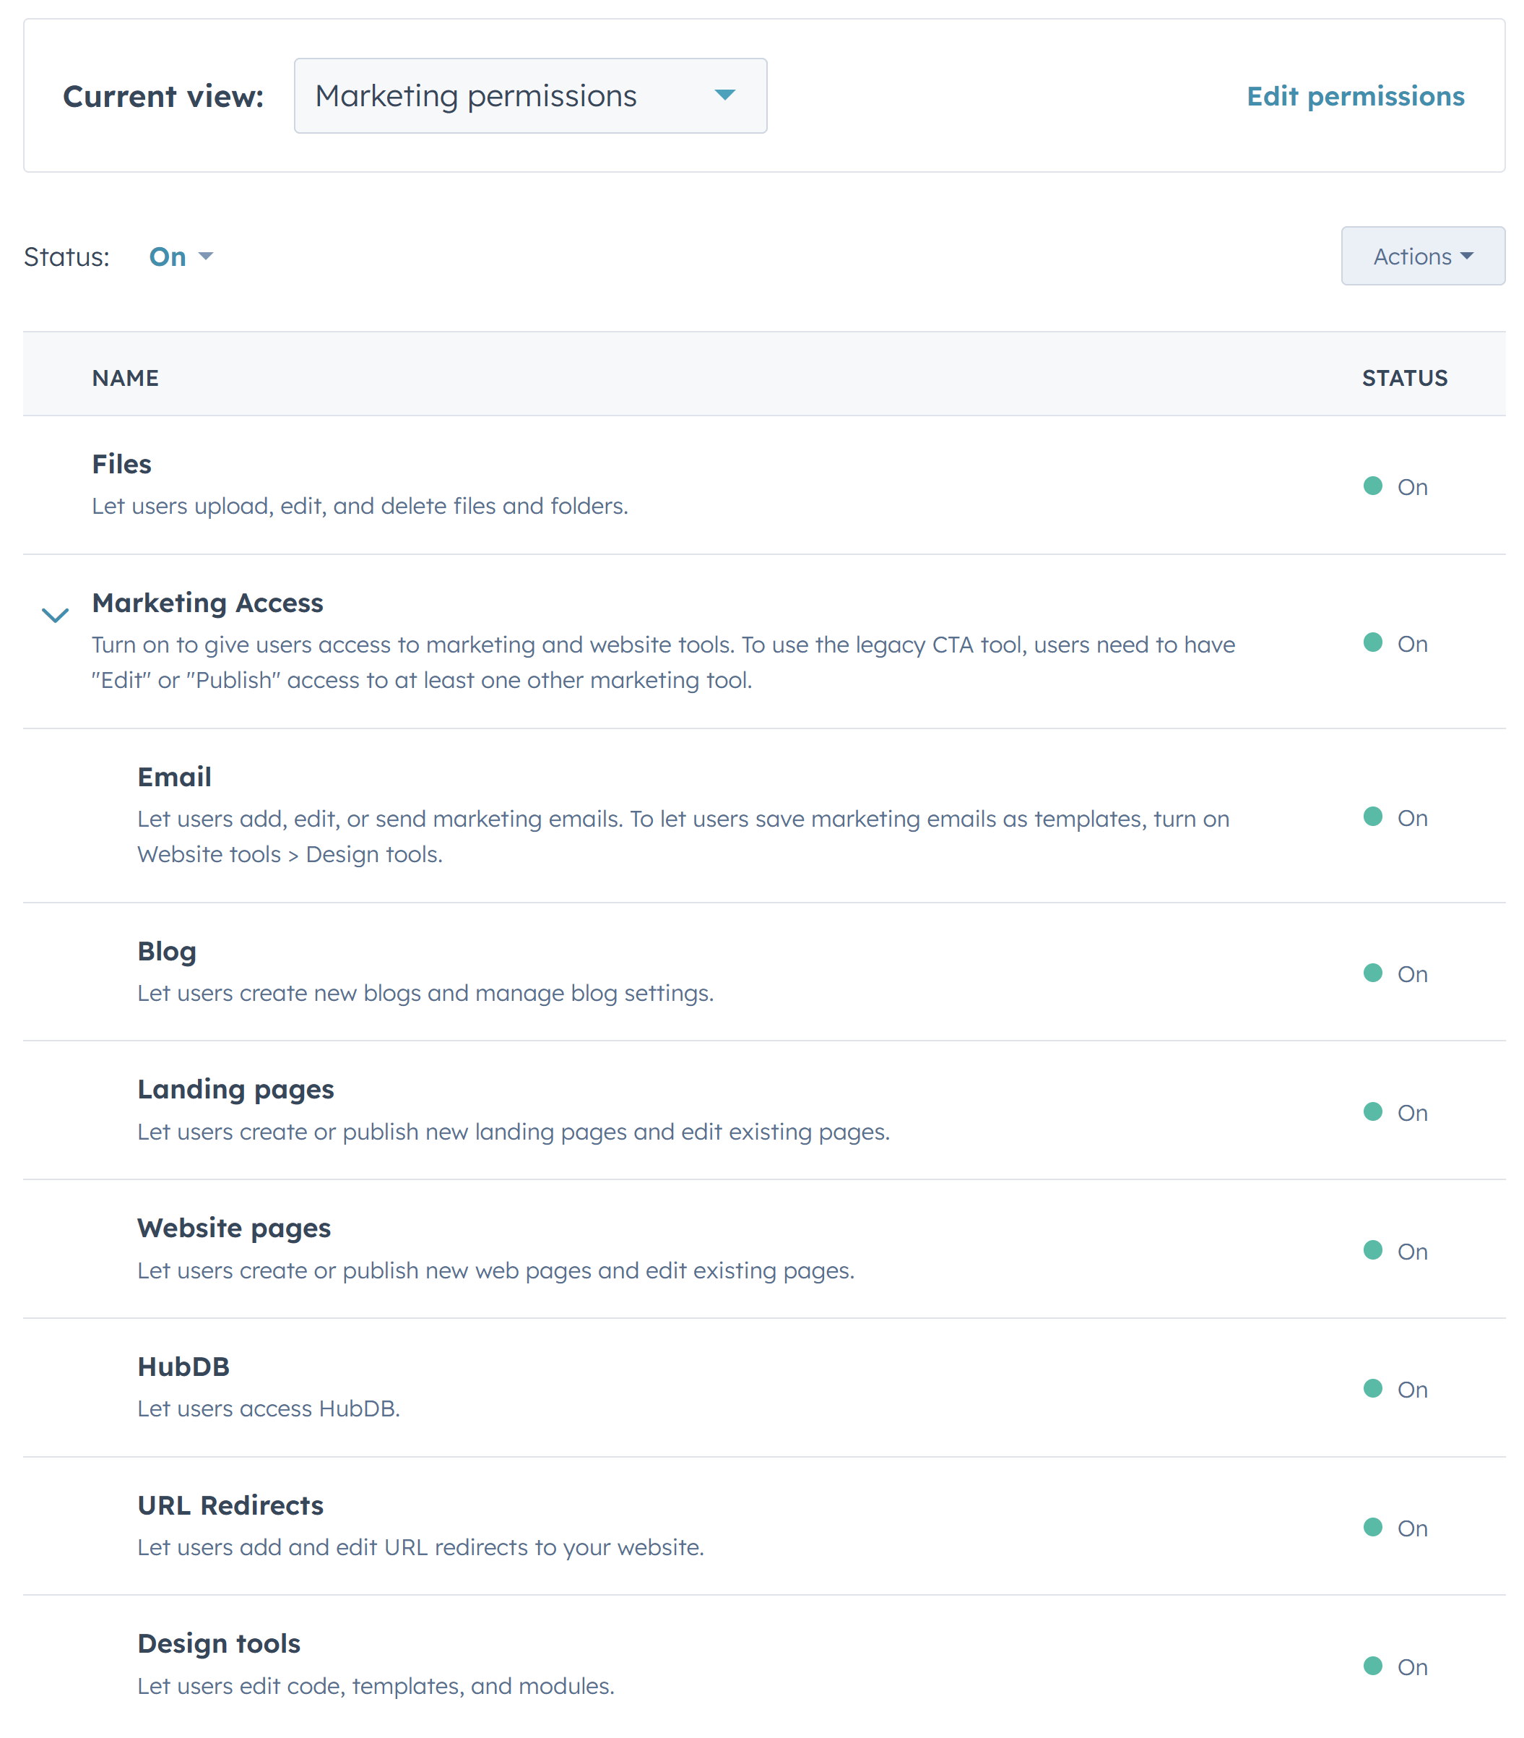1524x1738 pixels.
Task: Click the green status dot beside Email
Action: click(x=1374, y=817)
